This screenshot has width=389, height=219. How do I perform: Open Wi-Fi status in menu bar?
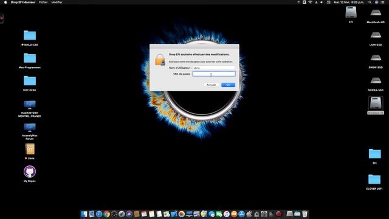(x=311, y=2)
